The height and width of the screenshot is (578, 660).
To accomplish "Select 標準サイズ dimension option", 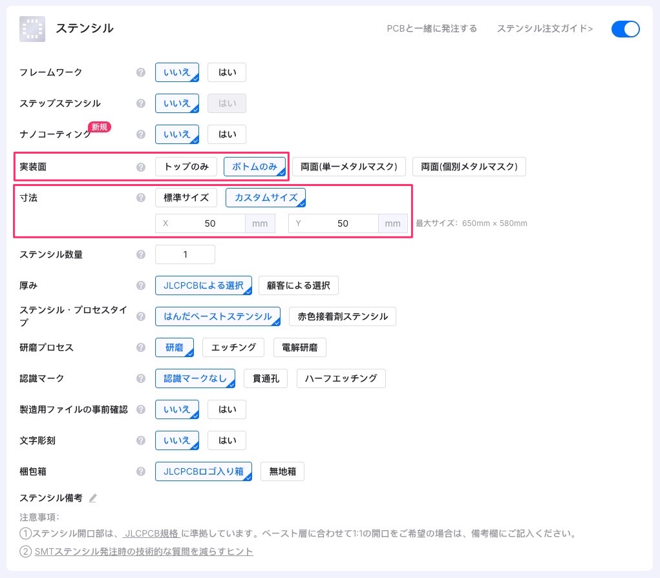I will tap(186, 198).
